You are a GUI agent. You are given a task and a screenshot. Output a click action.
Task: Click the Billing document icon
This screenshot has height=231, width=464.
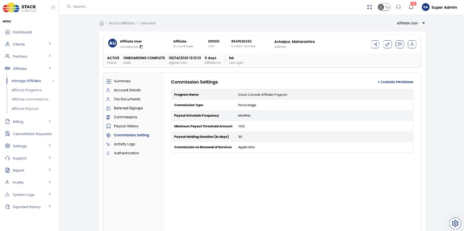pyautogui.click(x=8, y=122)
